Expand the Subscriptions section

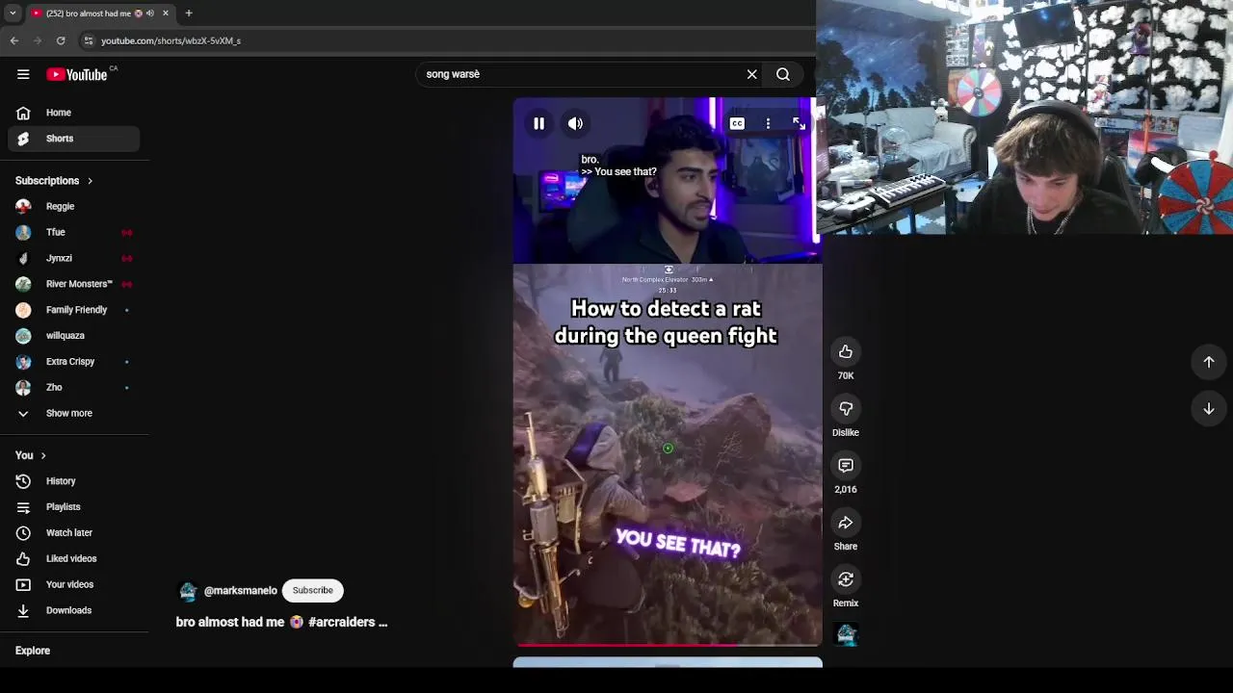(54, 181)
